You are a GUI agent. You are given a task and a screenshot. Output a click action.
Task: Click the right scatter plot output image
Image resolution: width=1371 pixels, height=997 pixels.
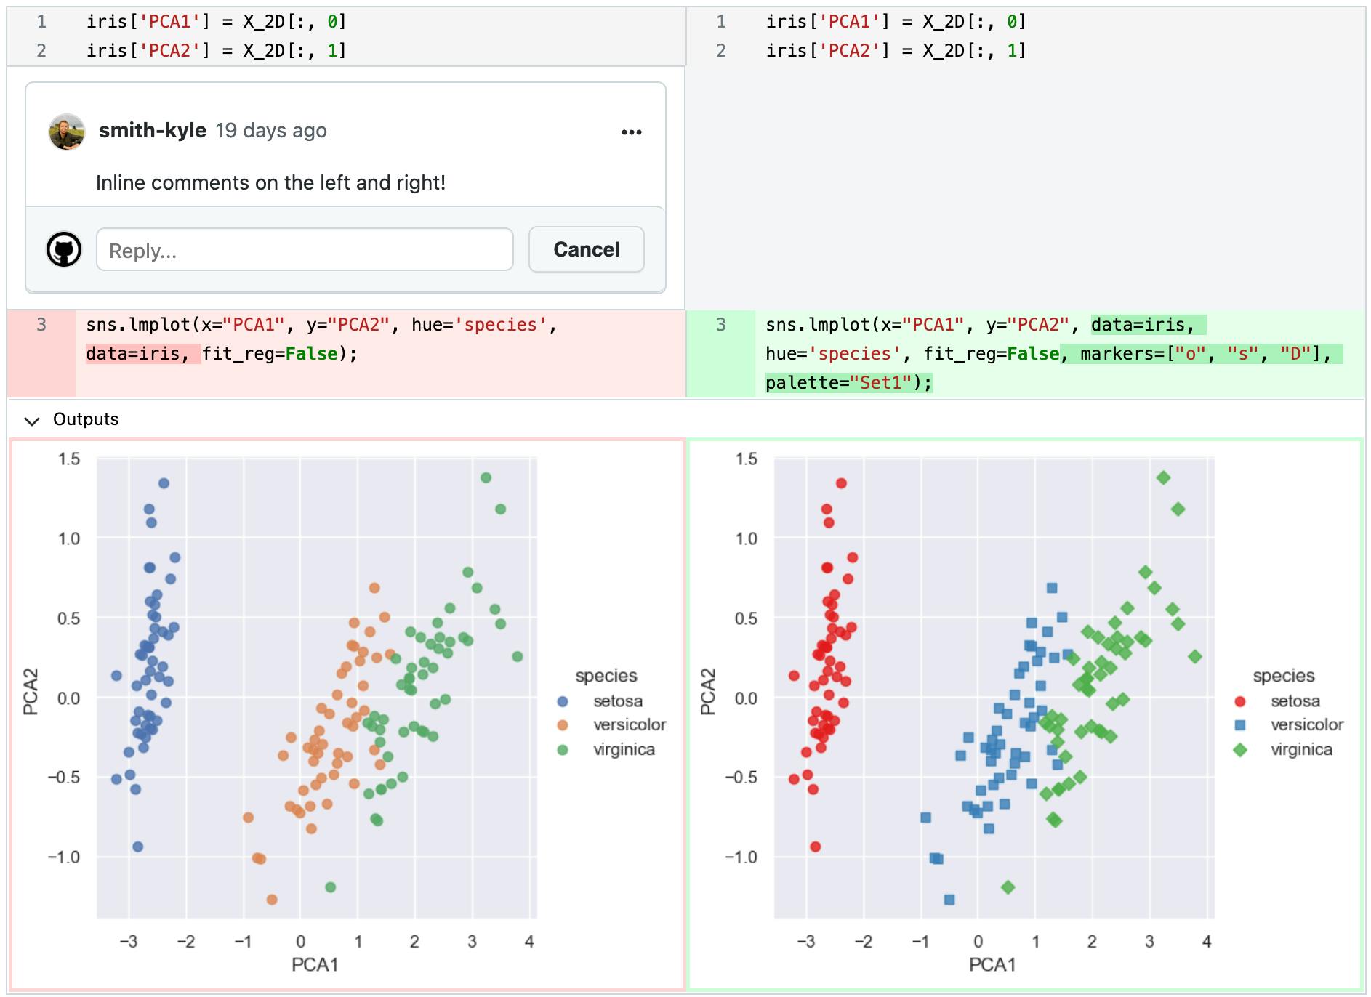(1025, 714)
